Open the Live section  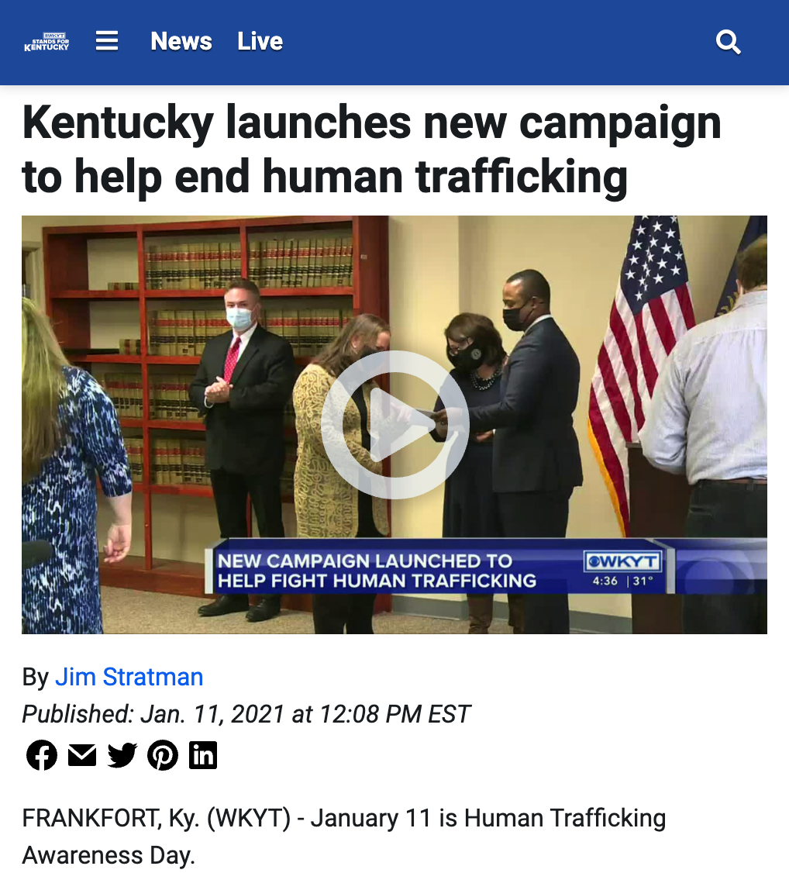coord(260,41)
